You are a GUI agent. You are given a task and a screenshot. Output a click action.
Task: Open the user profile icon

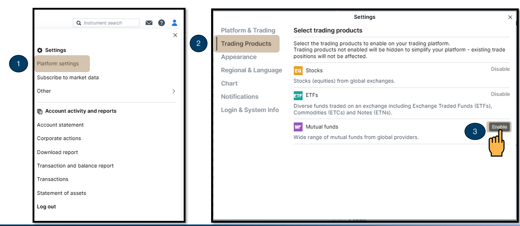point(174,23)
